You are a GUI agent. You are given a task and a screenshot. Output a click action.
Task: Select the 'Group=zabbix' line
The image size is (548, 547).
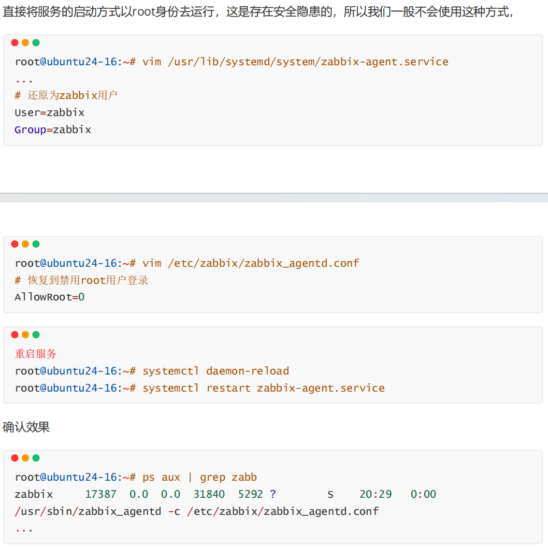pos(53,129)
